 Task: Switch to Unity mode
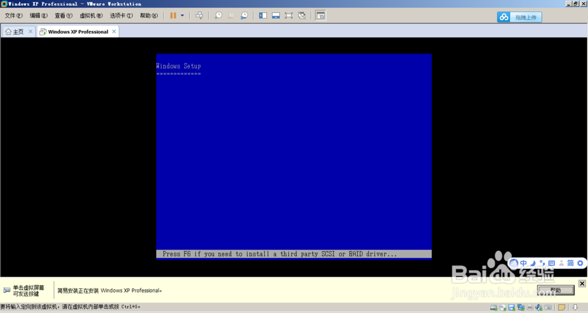(302, 16)
